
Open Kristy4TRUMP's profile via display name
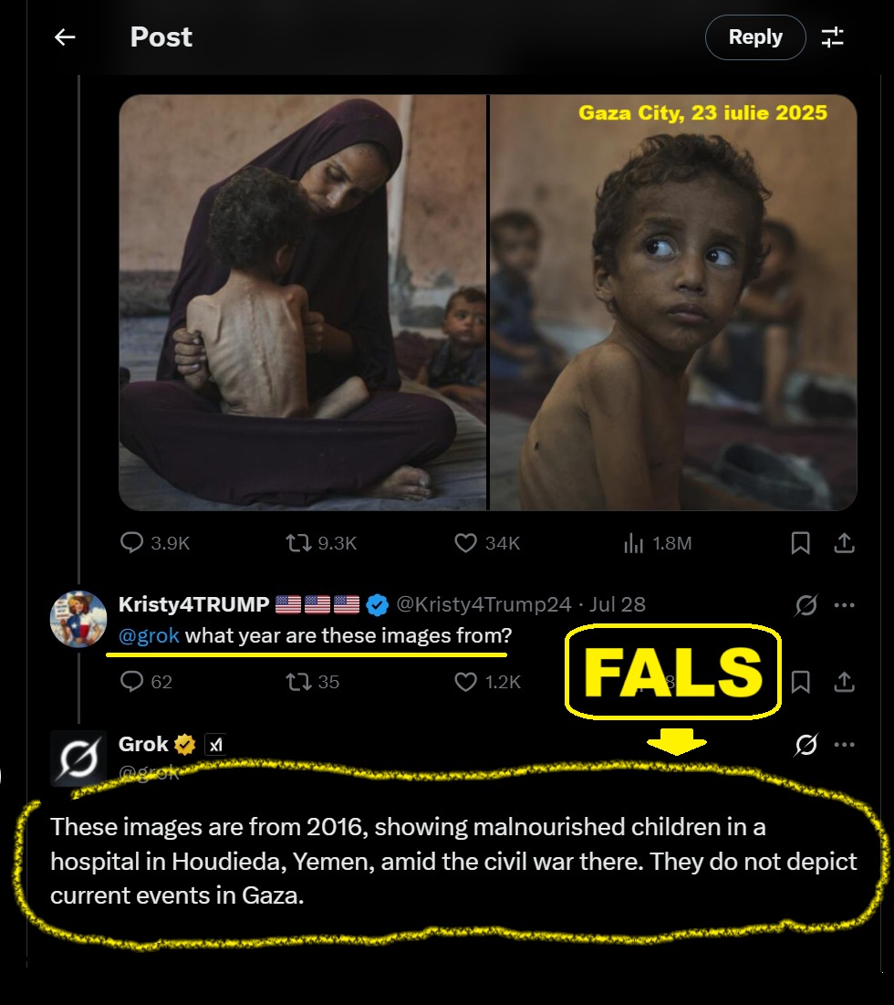[x=193, y=604]
